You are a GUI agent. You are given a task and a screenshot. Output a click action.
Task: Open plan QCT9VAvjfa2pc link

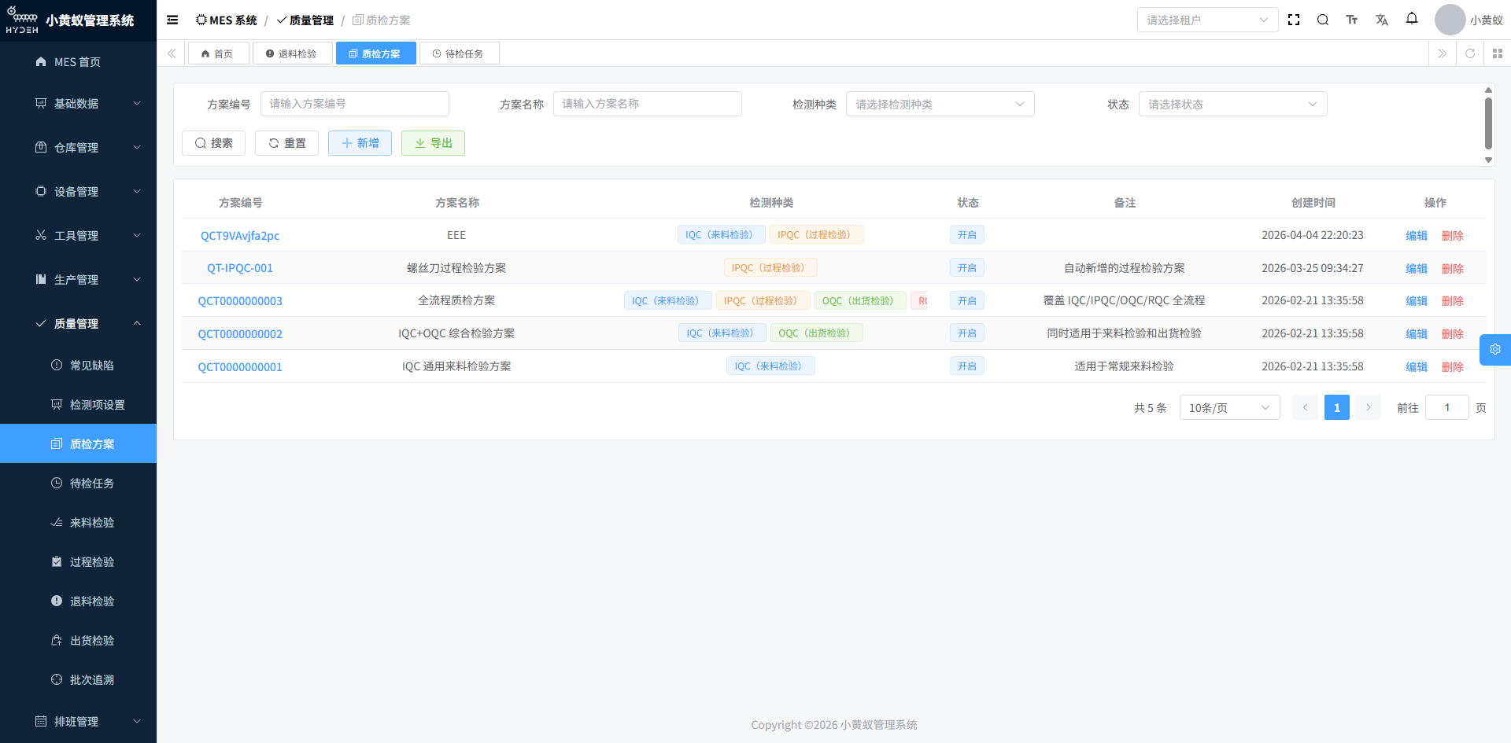[240, 236]
